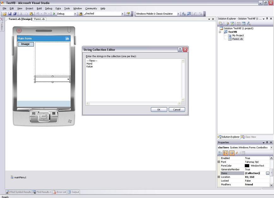
Task: Click the ForeColor black color swatch
Action: coord(247,166)
